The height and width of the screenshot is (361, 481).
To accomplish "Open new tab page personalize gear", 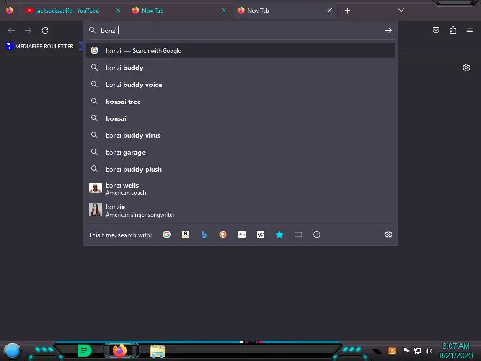I will pos(466,68).
